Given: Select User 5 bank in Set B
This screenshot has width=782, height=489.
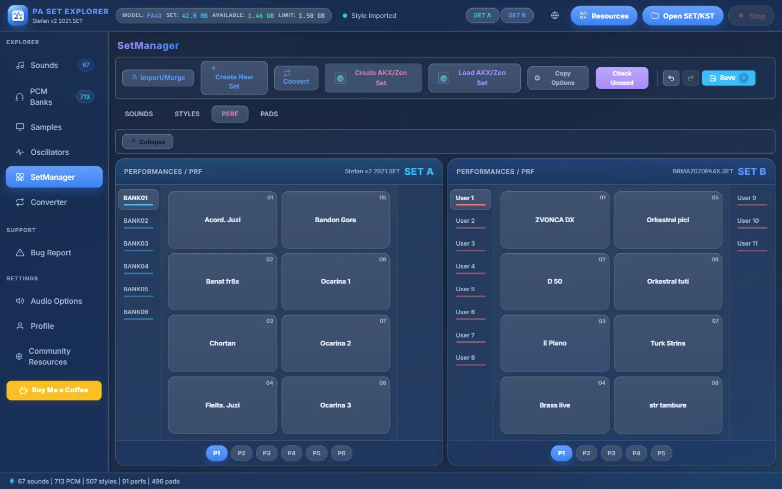Looking at the screenshot, I should pos(470,290).
